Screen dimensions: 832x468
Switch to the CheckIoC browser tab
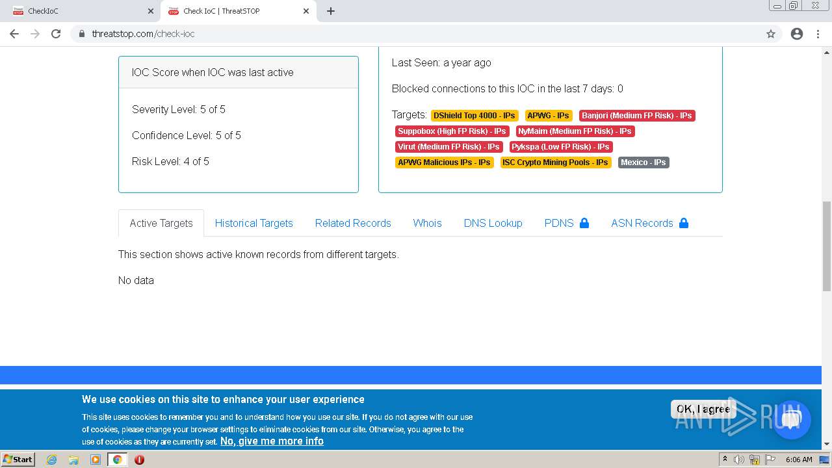(x=81, y=11)
